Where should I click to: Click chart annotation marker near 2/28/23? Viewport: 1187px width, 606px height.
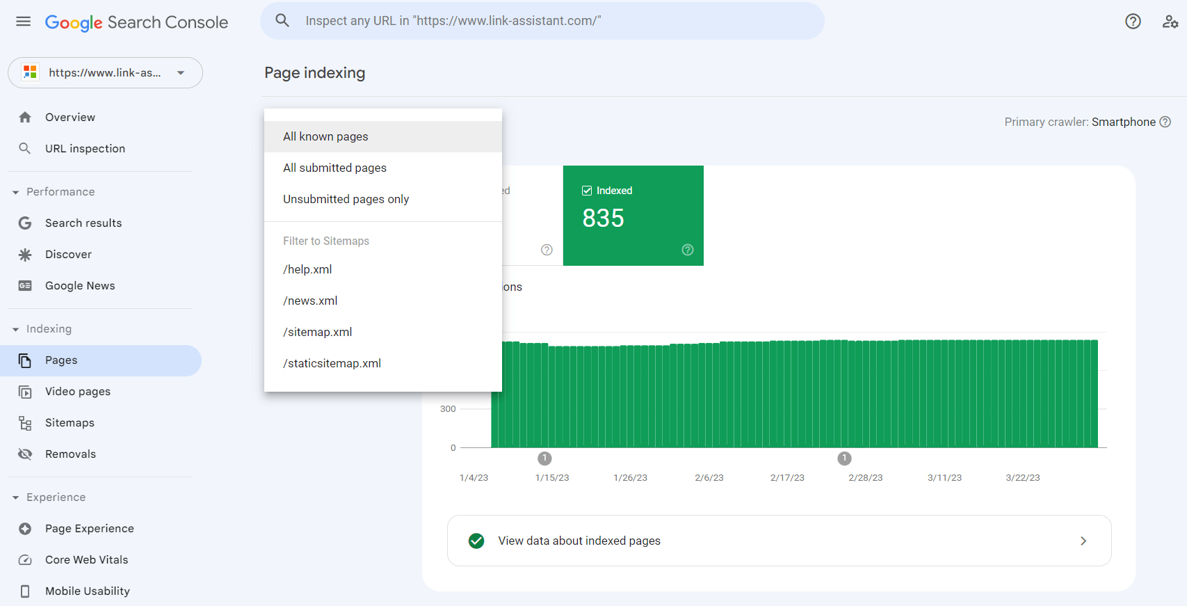click(x=844, y=459)
